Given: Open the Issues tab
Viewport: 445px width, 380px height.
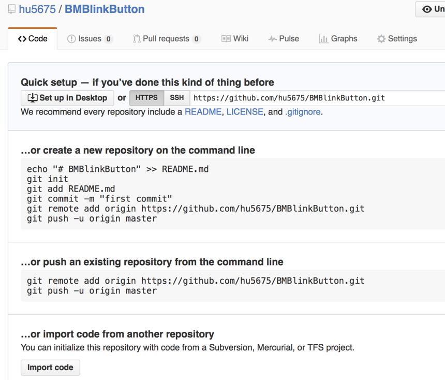Looking at the screenshot, I should 90,39.
